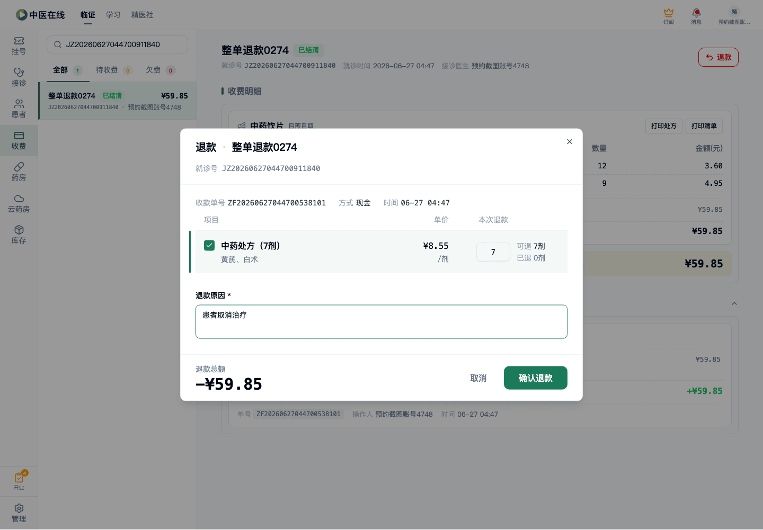Open the 库存 inventory sidebar icon
This screenshot has height=530, width=763.
[19, 235]
